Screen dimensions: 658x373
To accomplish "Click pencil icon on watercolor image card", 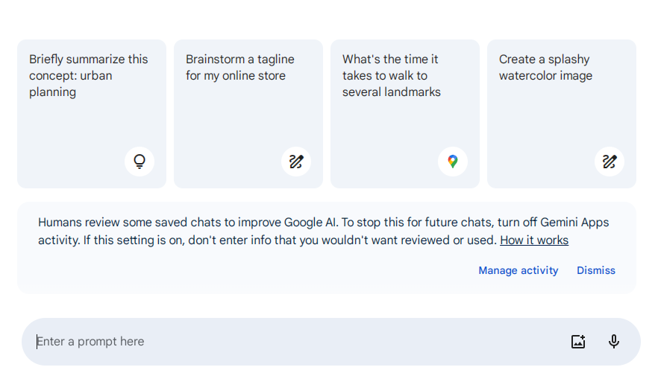I will click(x=610, y=162).
